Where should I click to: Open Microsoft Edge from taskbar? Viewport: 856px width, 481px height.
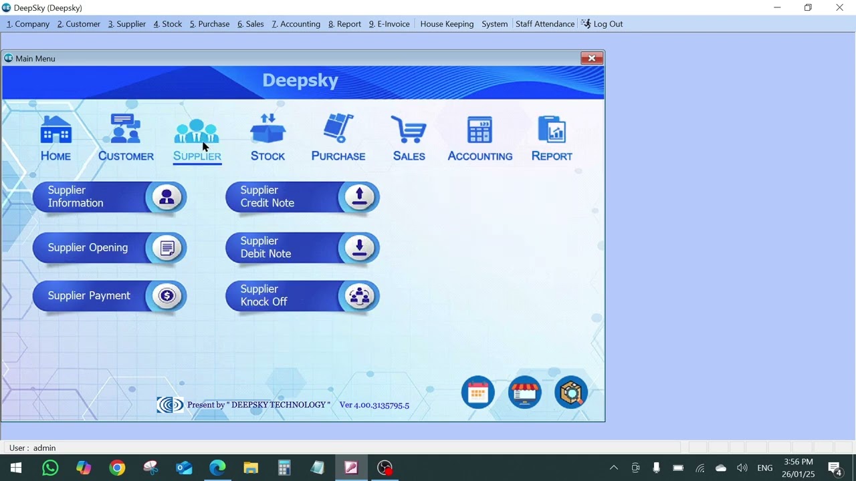click(217, 468)
